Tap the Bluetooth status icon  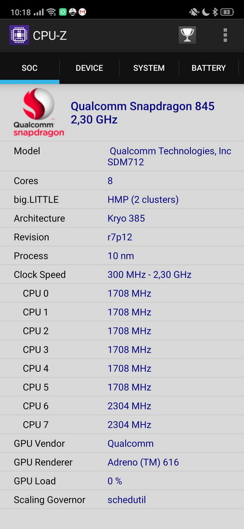(x=215, y=12)
